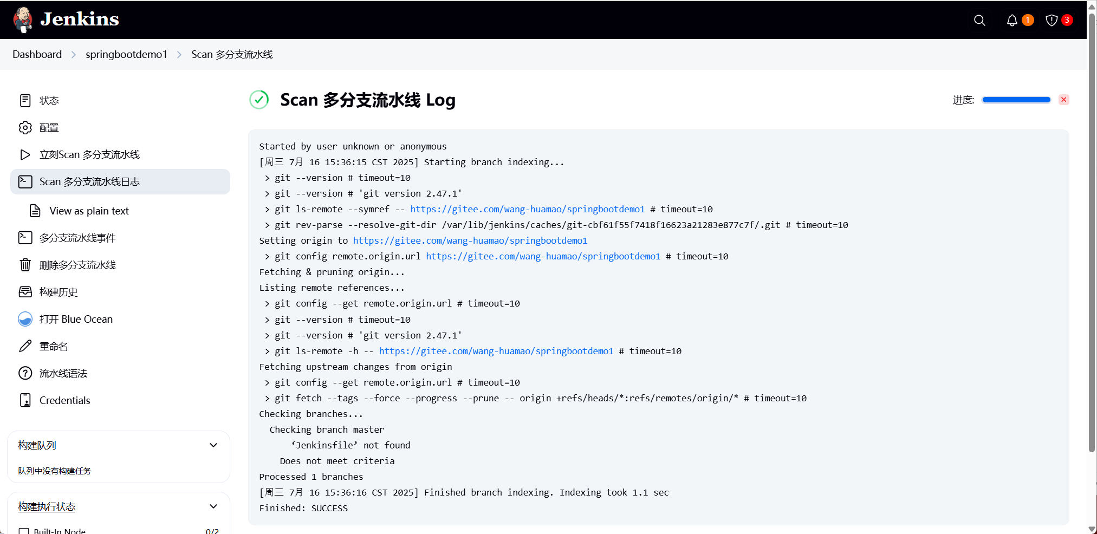Open Blue Ocean via its icon

coord(25,319)
